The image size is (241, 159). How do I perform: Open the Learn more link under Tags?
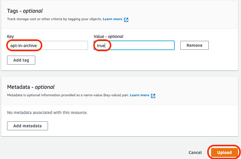pos(113,19)
